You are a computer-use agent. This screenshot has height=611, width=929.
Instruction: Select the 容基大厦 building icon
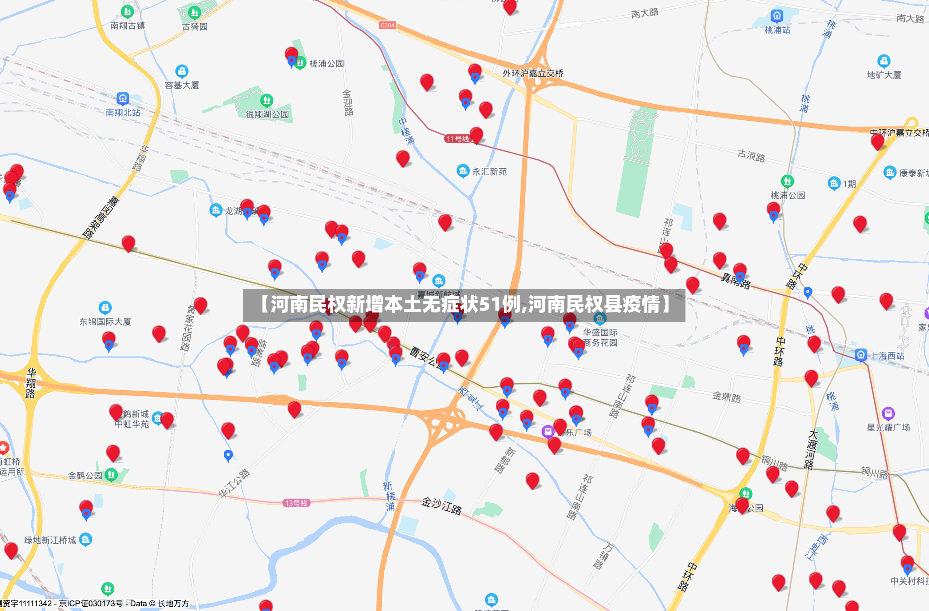click(x=182, y=71)
